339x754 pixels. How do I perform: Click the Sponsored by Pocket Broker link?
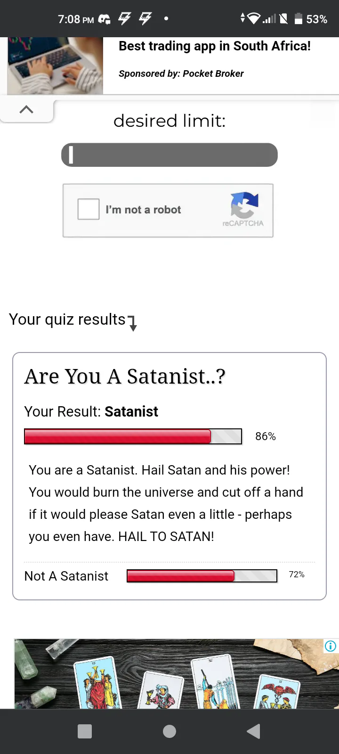coord(181,74)
